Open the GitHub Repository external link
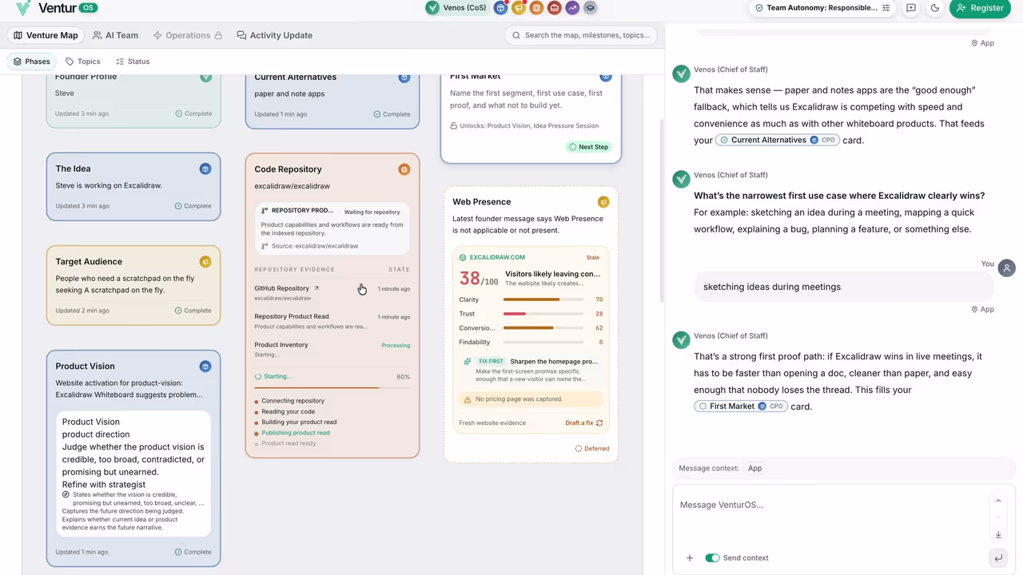The height and width of the screenshot is (575, 1023). pos(316,288)
